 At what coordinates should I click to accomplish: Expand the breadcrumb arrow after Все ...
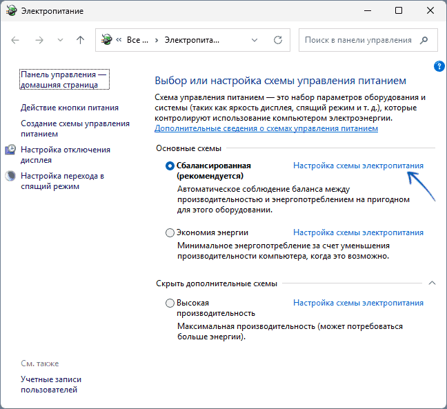point(157,40)
